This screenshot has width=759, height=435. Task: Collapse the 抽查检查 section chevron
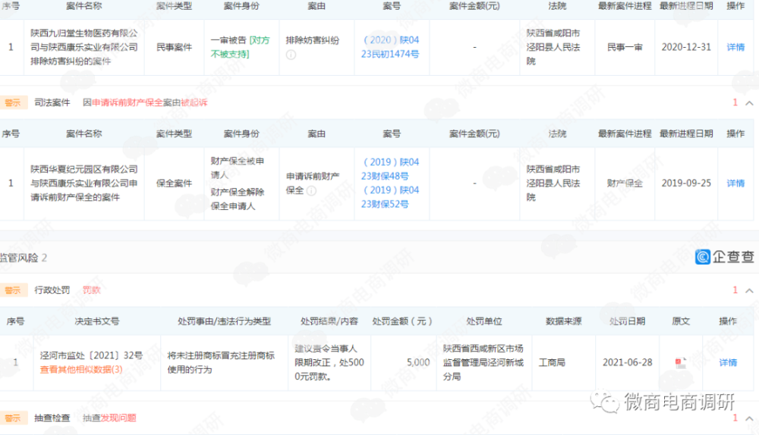click(x=749, y=418)
